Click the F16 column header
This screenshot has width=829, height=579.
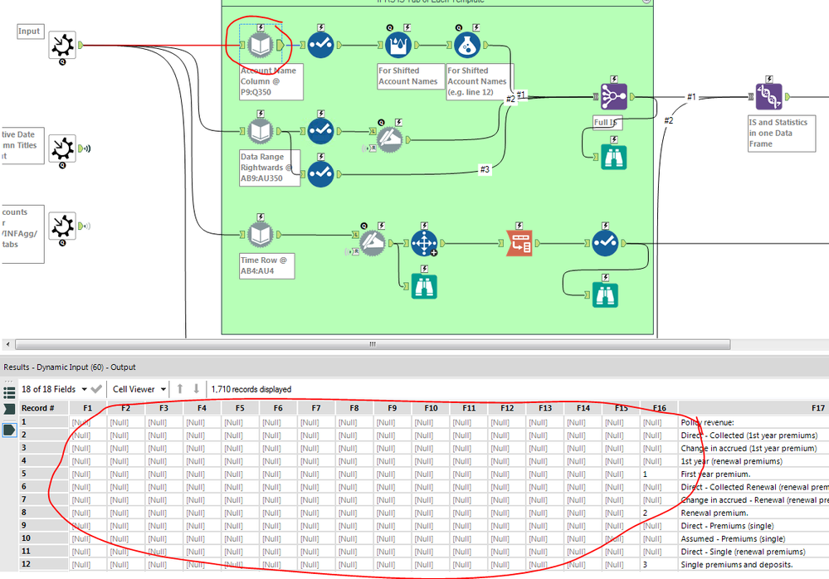coord(659,408)
